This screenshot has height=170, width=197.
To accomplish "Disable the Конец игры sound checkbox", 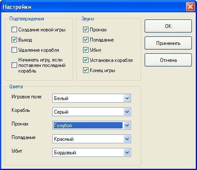I will [x=86, y=70].
